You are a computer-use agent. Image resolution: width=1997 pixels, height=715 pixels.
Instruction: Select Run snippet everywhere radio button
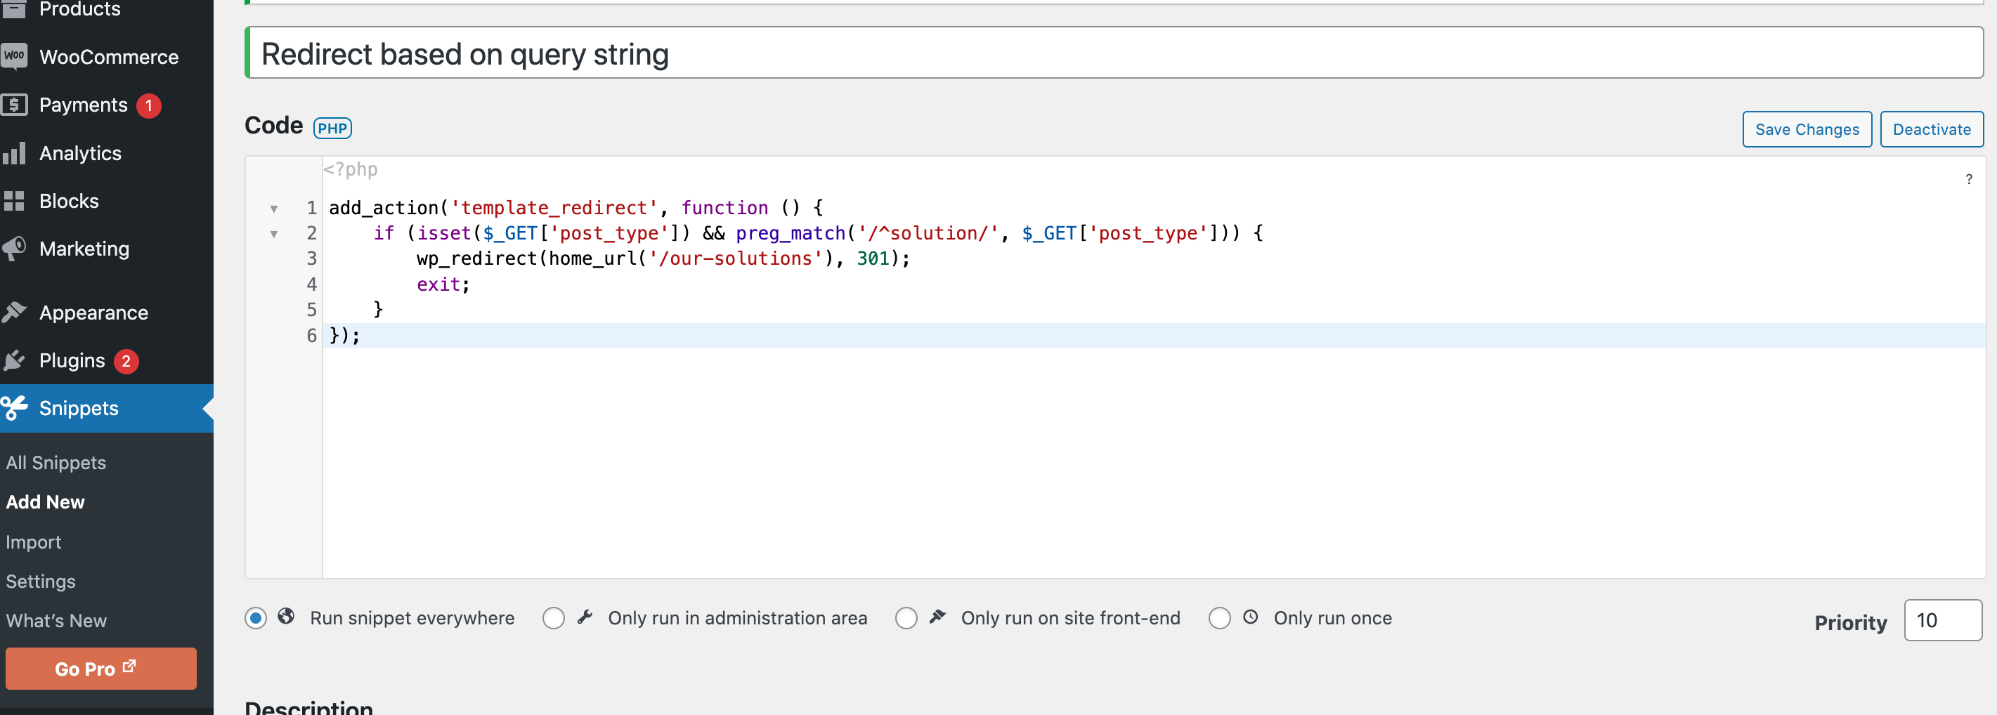[256, 618]
